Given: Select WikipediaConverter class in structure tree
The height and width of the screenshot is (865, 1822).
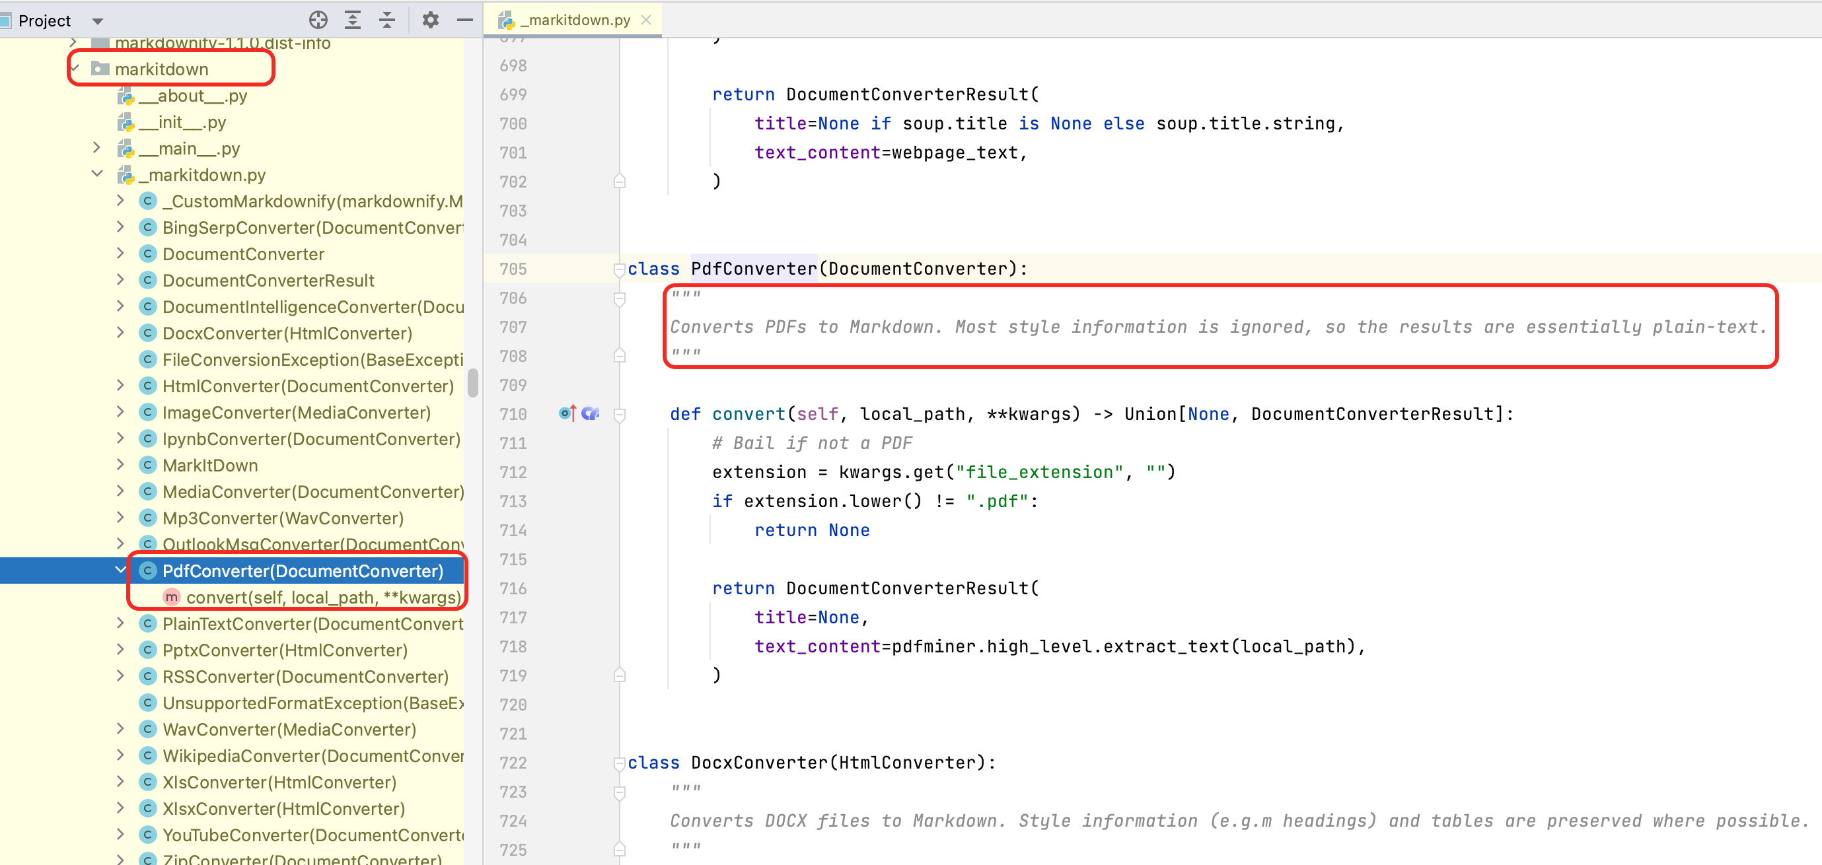Looking at the screenshot, I should point(312,755).
